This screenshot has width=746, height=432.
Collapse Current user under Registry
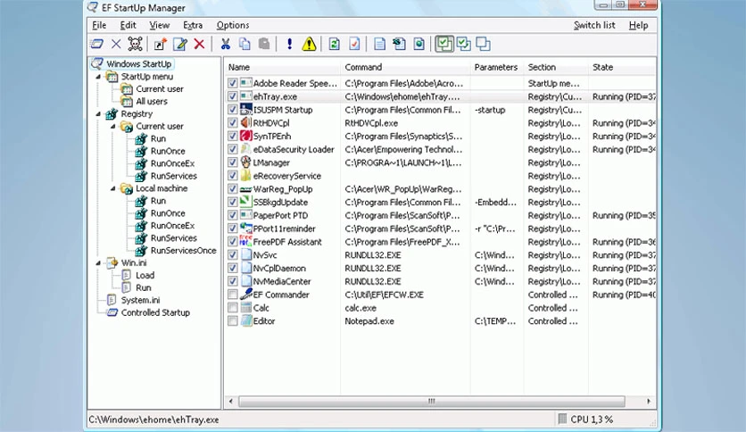pos(113,127)
